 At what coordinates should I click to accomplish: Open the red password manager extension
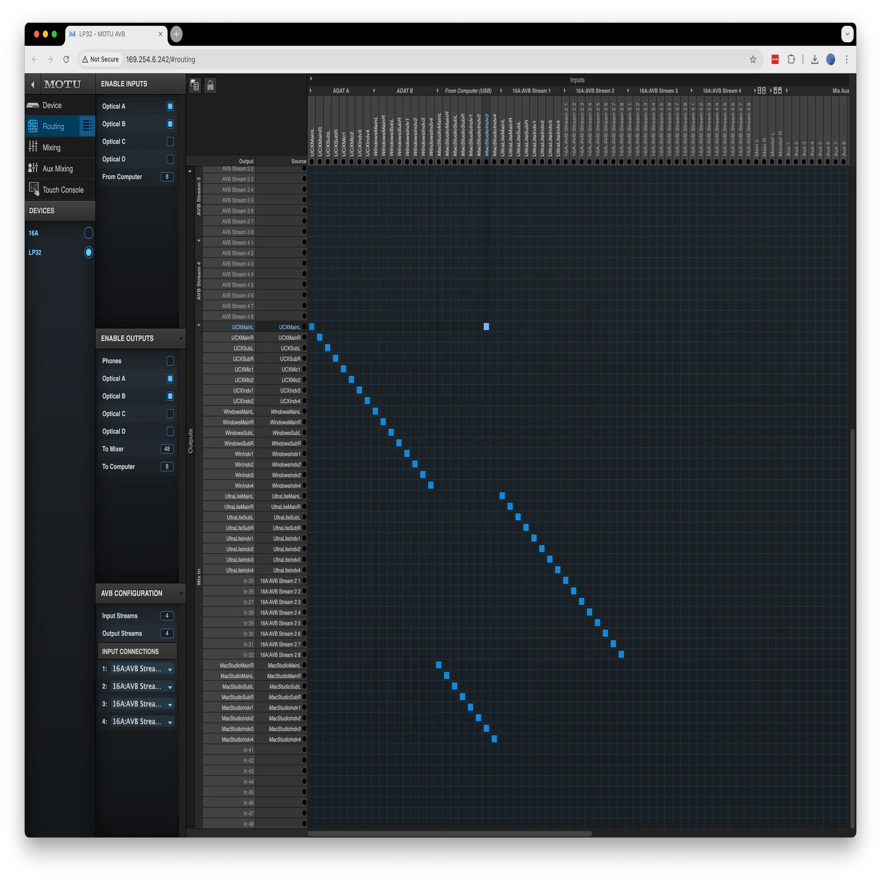[775, 59]
